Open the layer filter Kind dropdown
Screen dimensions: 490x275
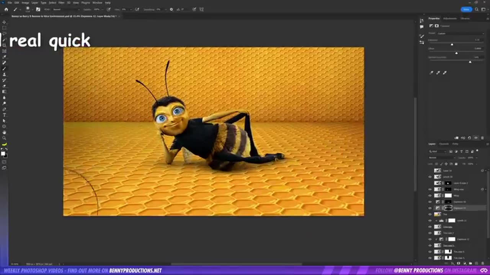click(x=438, y=151)
